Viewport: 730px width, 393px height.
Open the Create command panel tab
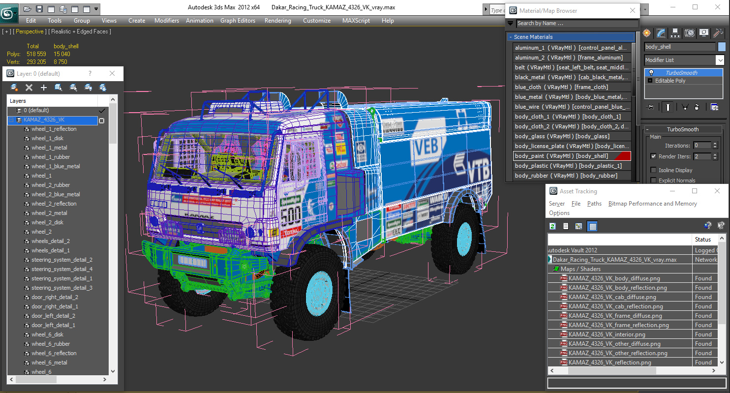pyautogui.click(x=647, y=33)
